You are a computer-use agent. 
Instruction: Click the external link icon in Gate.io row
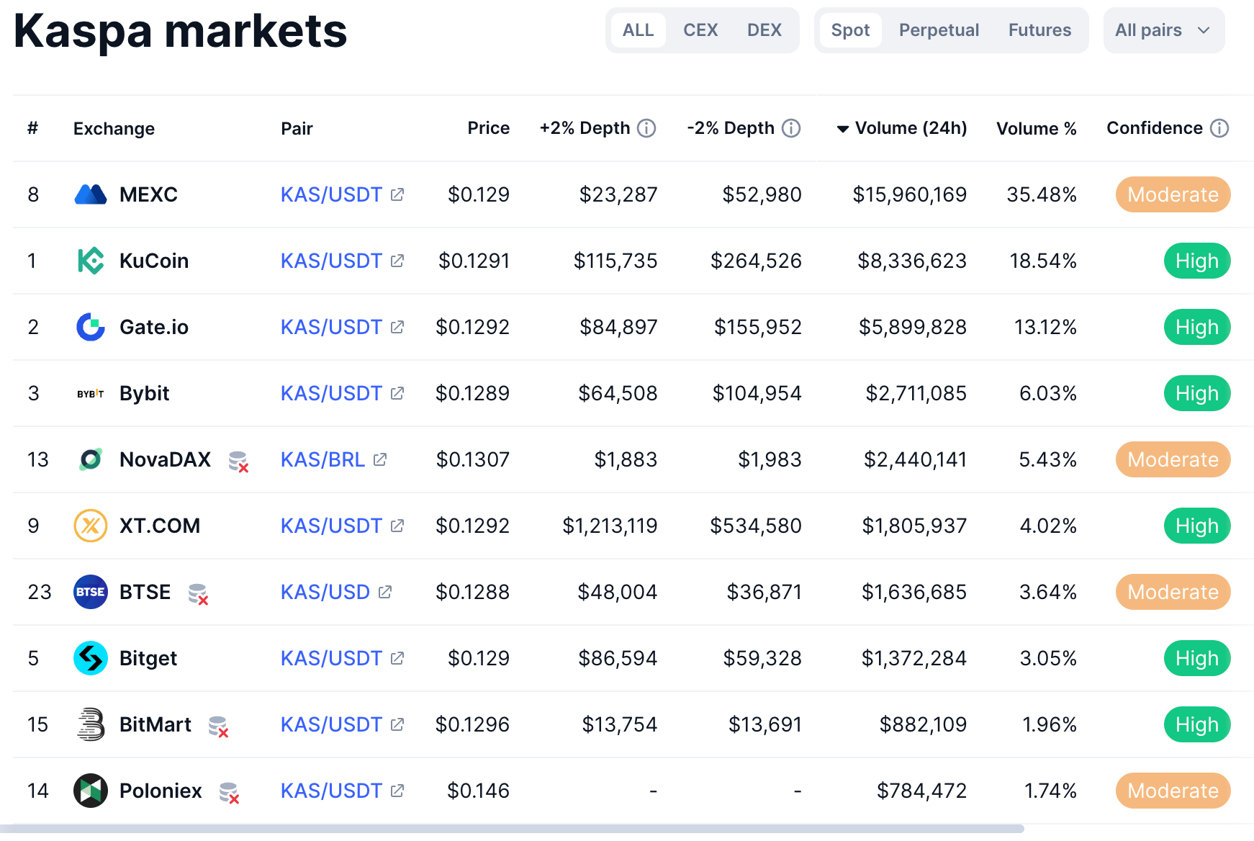(397, 327)
